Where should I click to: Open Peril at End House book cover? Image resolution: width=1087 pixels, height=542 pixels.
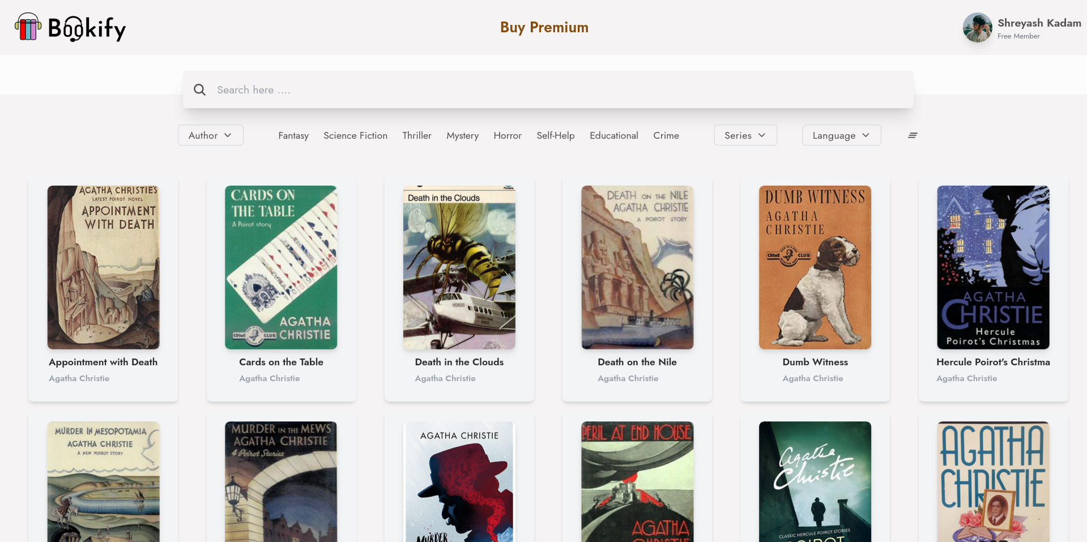click(637, 481)
